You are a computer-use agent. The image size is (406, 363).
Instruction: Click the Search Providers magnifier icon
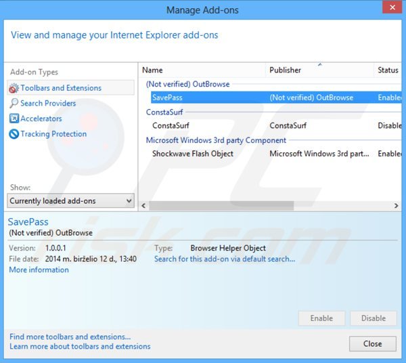coord(14,103)
